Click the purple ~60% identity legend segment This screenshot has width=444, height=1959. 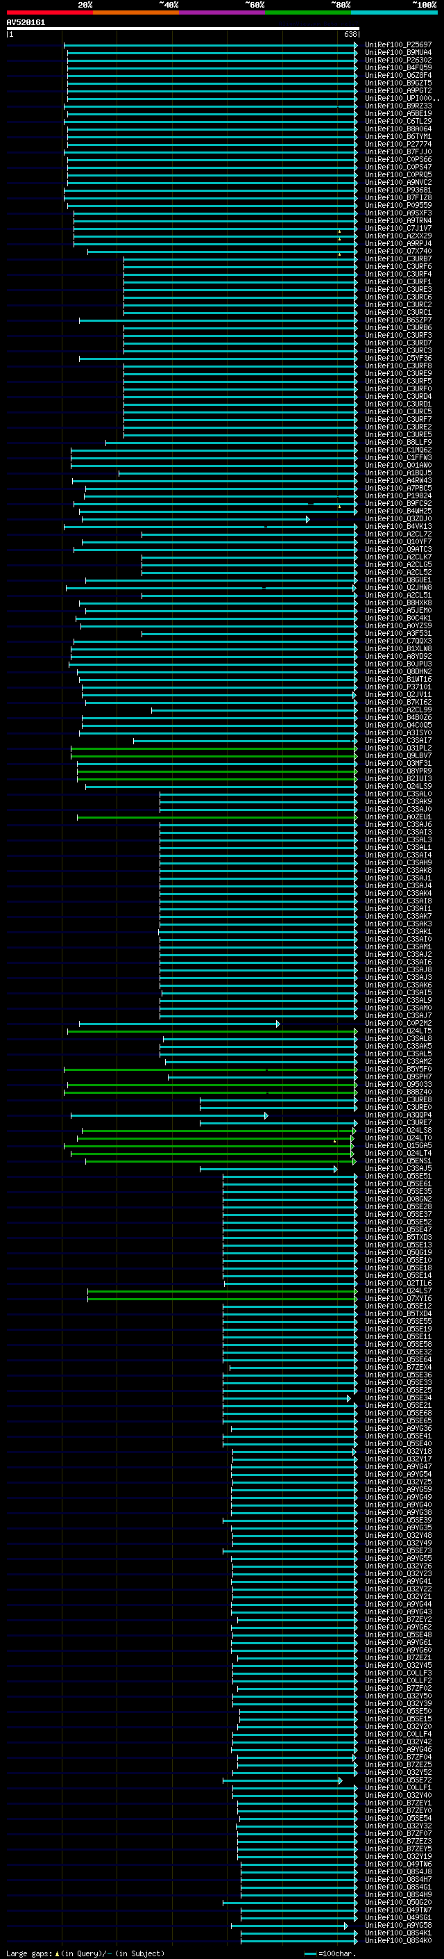[x=223, y=13]
